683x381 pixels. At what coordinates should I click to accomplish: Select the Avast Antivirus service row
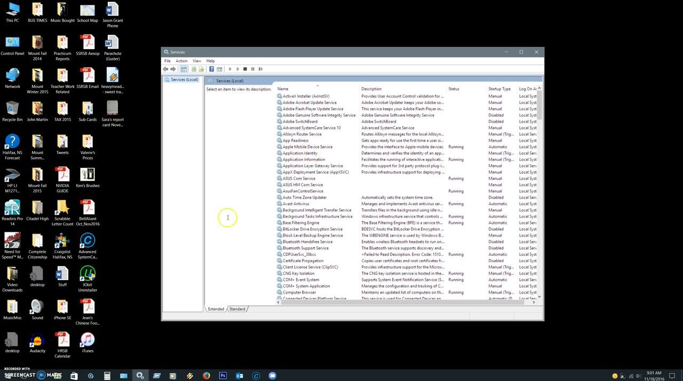(296, 204)
